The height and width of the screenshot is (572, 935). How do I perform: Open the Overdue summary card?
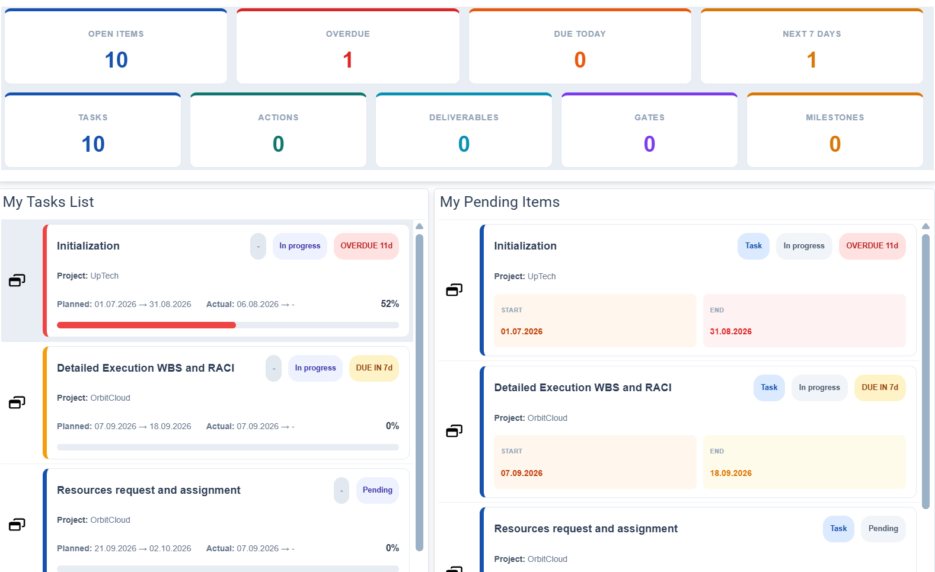coord(348,46)
